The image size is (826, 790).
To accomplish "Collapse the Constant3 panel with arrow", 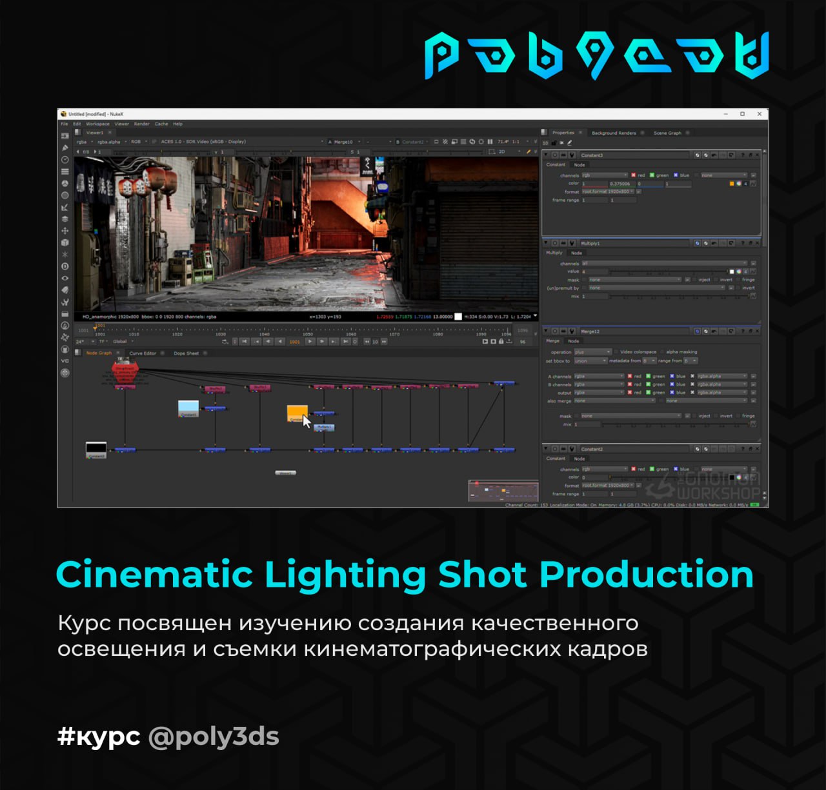I will (547, 155).
